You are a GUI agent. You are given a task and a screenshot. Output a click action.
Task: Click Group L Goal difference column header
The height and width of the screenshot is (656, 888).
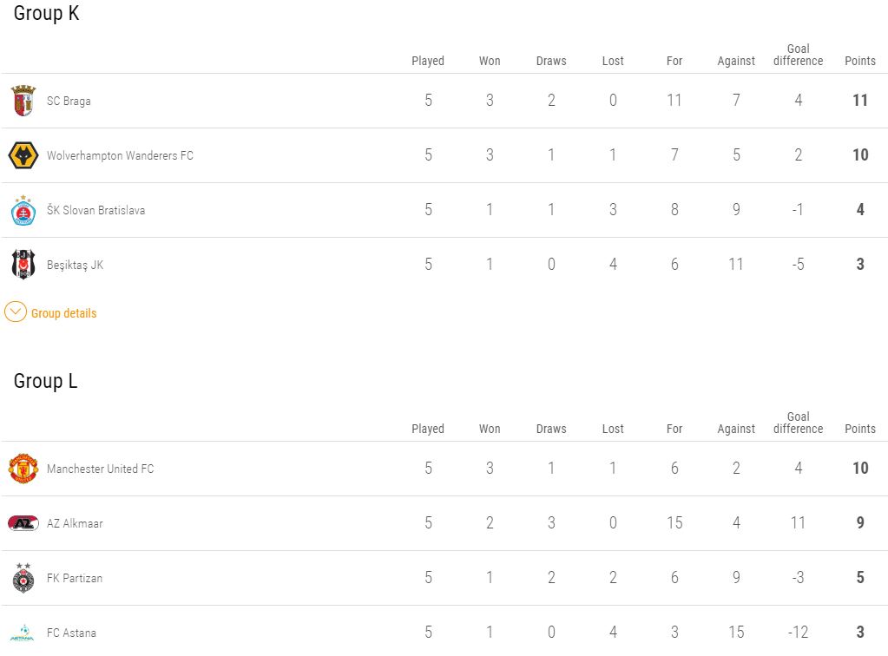tap(798, 423)
